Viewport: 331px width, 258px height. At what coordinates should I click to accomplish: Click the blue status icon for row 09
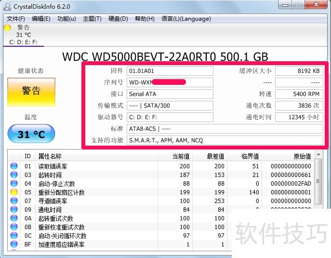coord(14,209)
